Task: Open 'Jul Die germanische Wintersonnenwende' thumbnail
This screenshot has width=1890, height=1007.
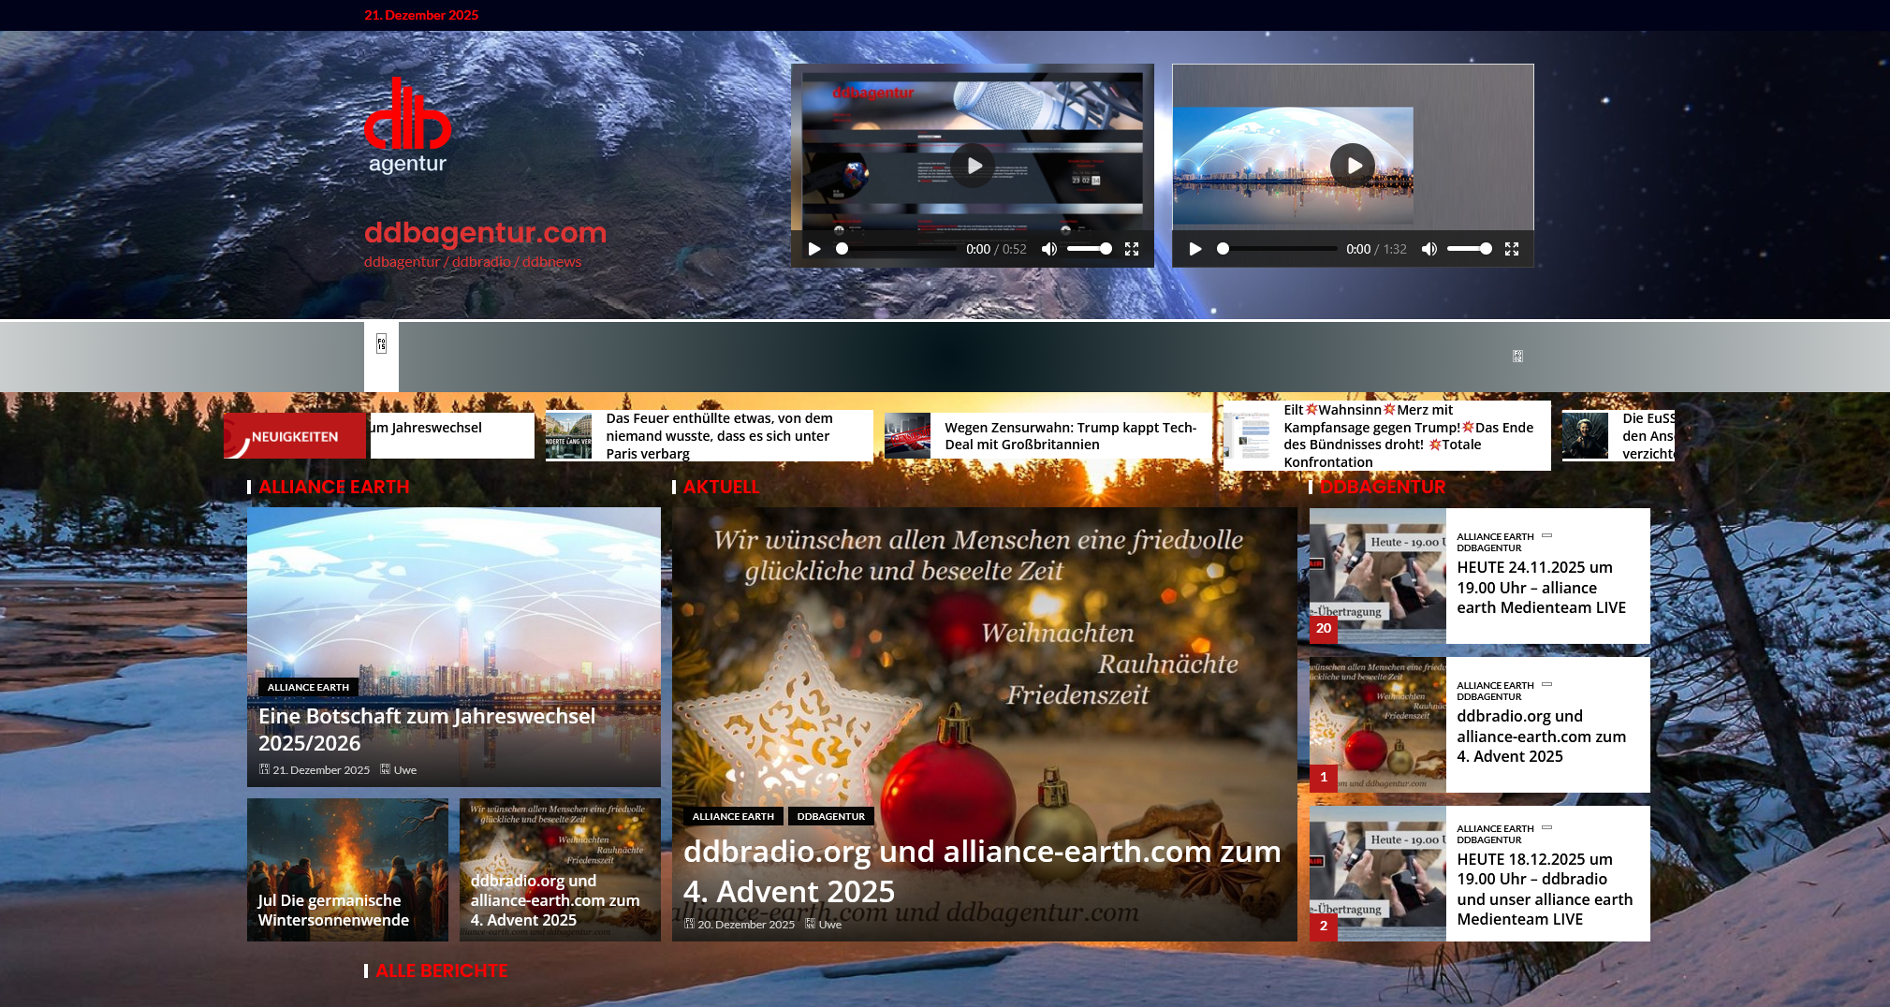Action: [333, 910]
